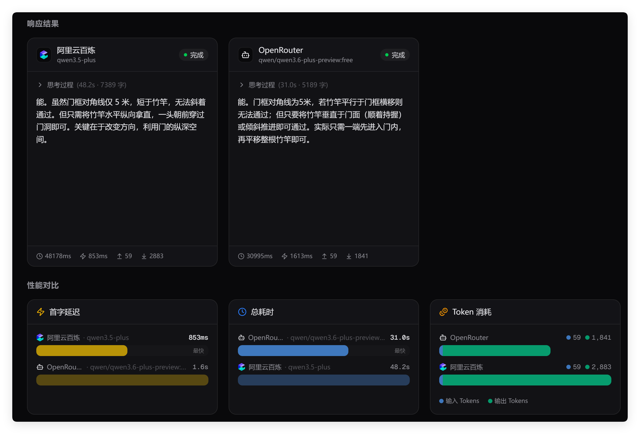Click the blue 31.0s total time bar
The image size is (640, 434).
[x=293, y=351]
